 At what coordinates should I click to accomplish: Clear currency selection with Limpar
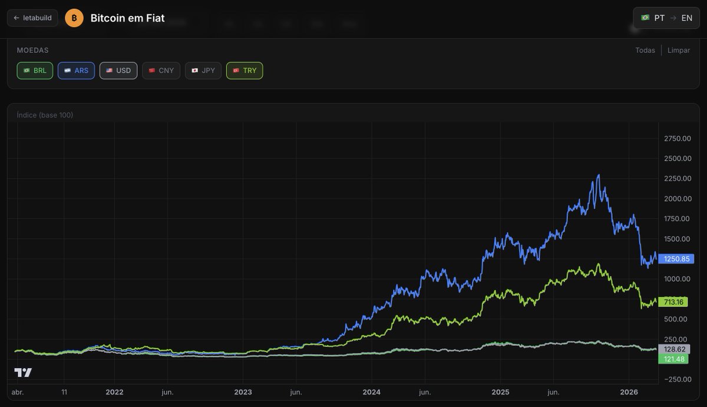pyautogui.click(x=679, y=51)
